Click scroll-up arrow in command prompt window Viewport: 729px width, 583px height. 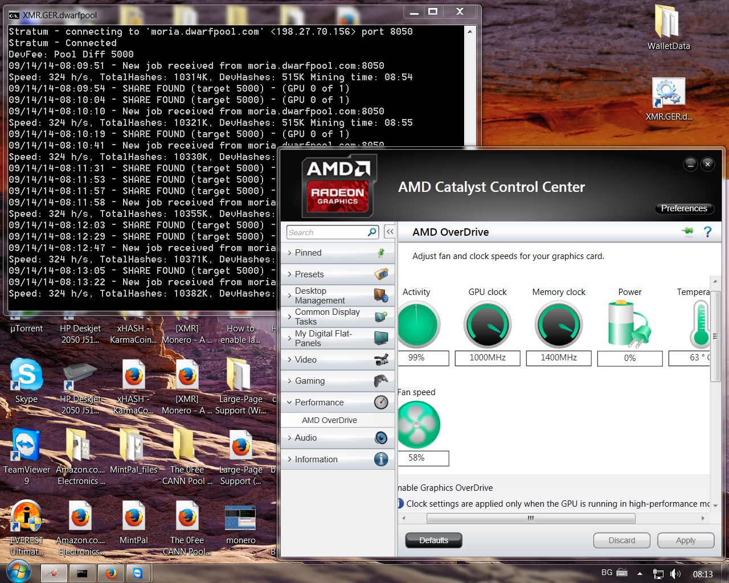click(x=470, y=31)
